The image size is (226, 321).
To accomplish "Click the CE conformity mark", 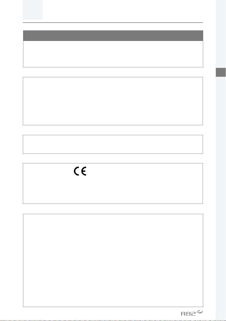I will 80,171.
